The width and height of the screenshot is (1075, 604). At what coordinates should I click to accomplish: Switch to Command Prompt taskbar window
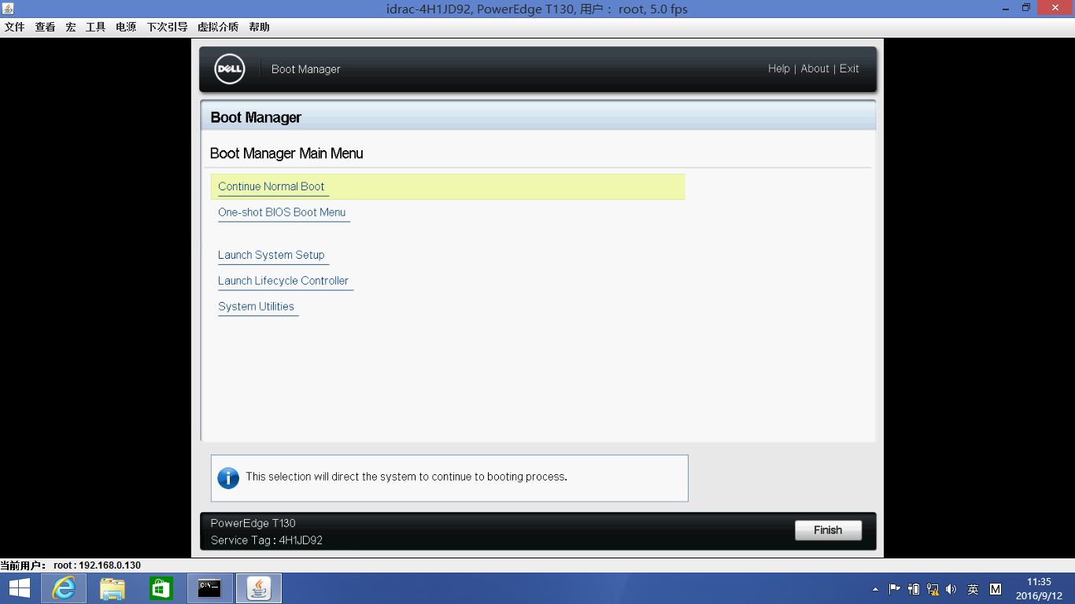[209, 588]
